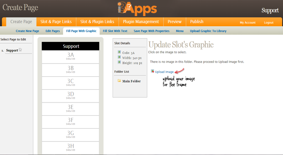Select the Menu submenu item

point(180,31)
